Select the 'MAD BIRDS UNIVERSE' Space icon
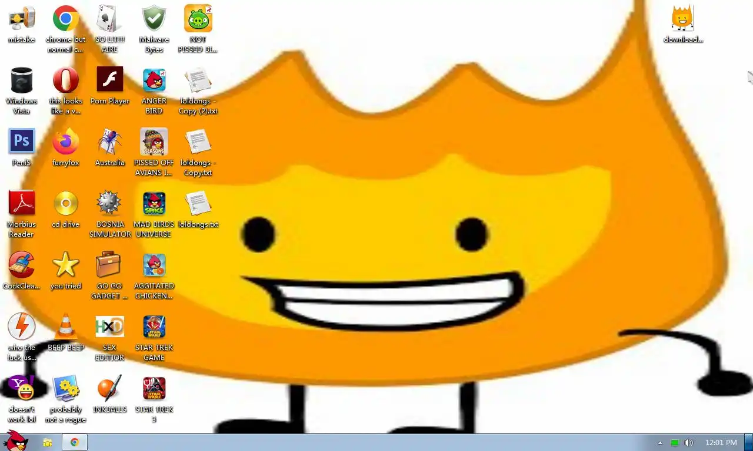Screen dimensions: 753x451 [x=154, y=214]
